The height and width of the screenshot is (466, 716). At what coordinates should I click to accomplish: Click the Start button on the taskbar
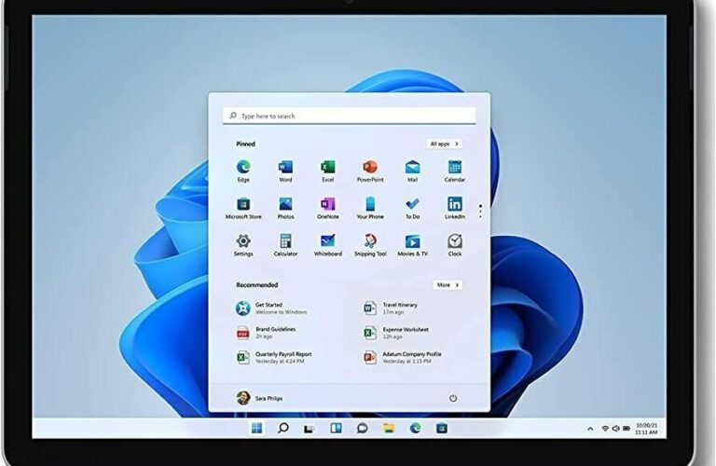257,428
